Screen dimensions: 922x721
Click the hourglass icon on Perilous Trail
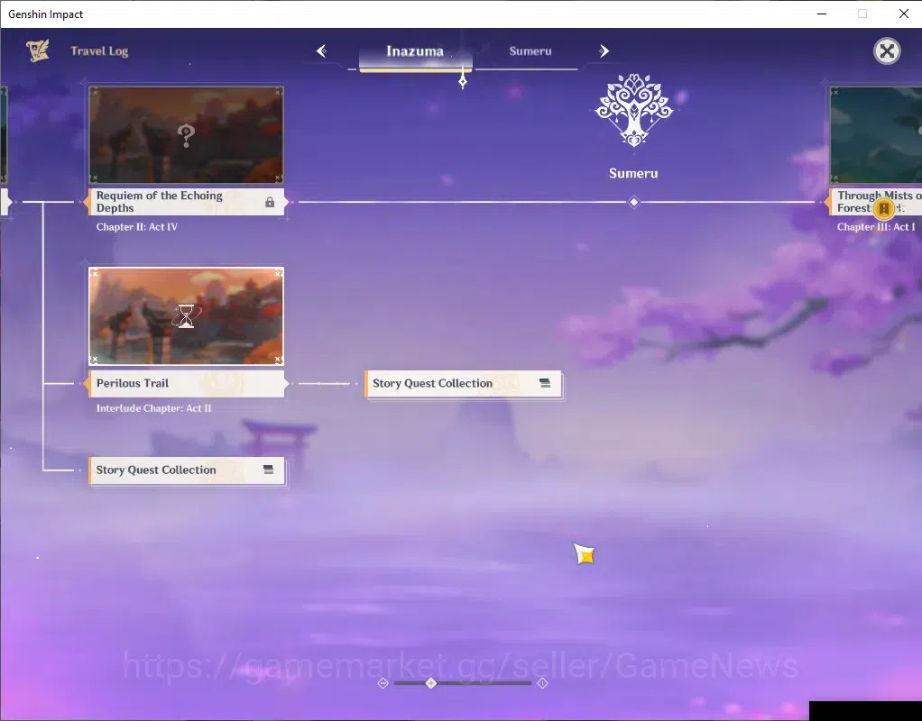tap(187, 316)
